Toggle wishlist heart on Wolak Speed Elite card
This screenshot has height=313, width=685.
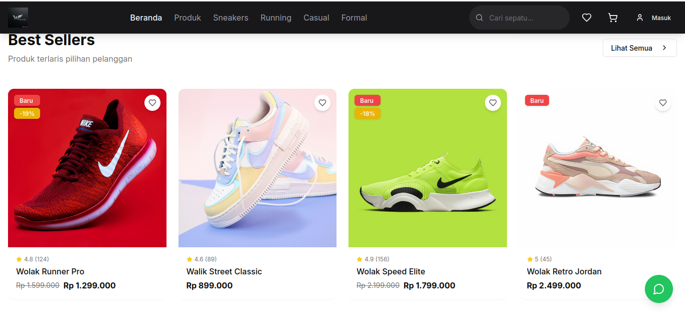coord(493,103)
